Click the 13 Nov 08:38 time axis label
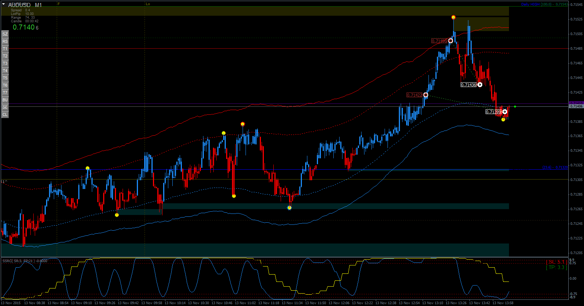The image size is (584, 306). pyautogui.click(x=34, y=303)
